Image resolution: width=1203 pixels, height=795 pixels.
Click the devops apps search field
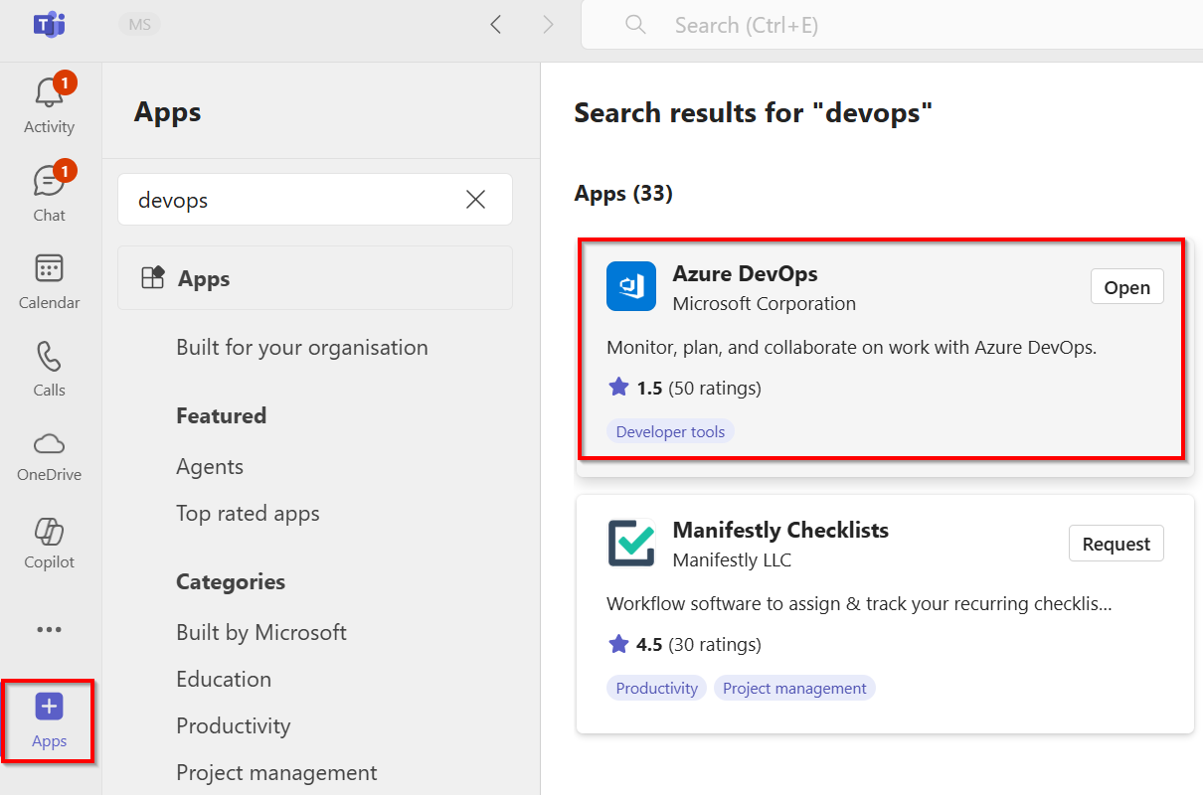(315, 200)
